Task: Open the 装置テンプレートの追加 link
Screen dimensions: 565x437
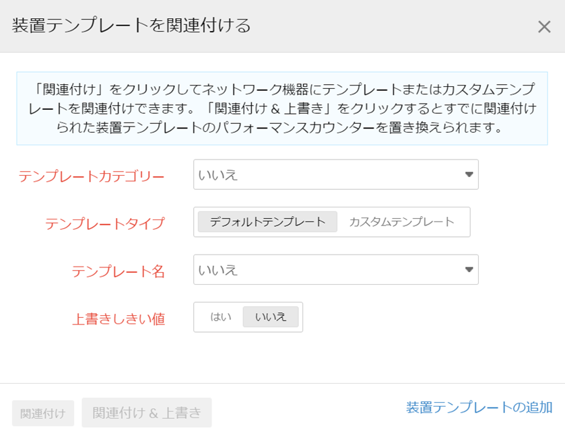Action: click(479, 407)
